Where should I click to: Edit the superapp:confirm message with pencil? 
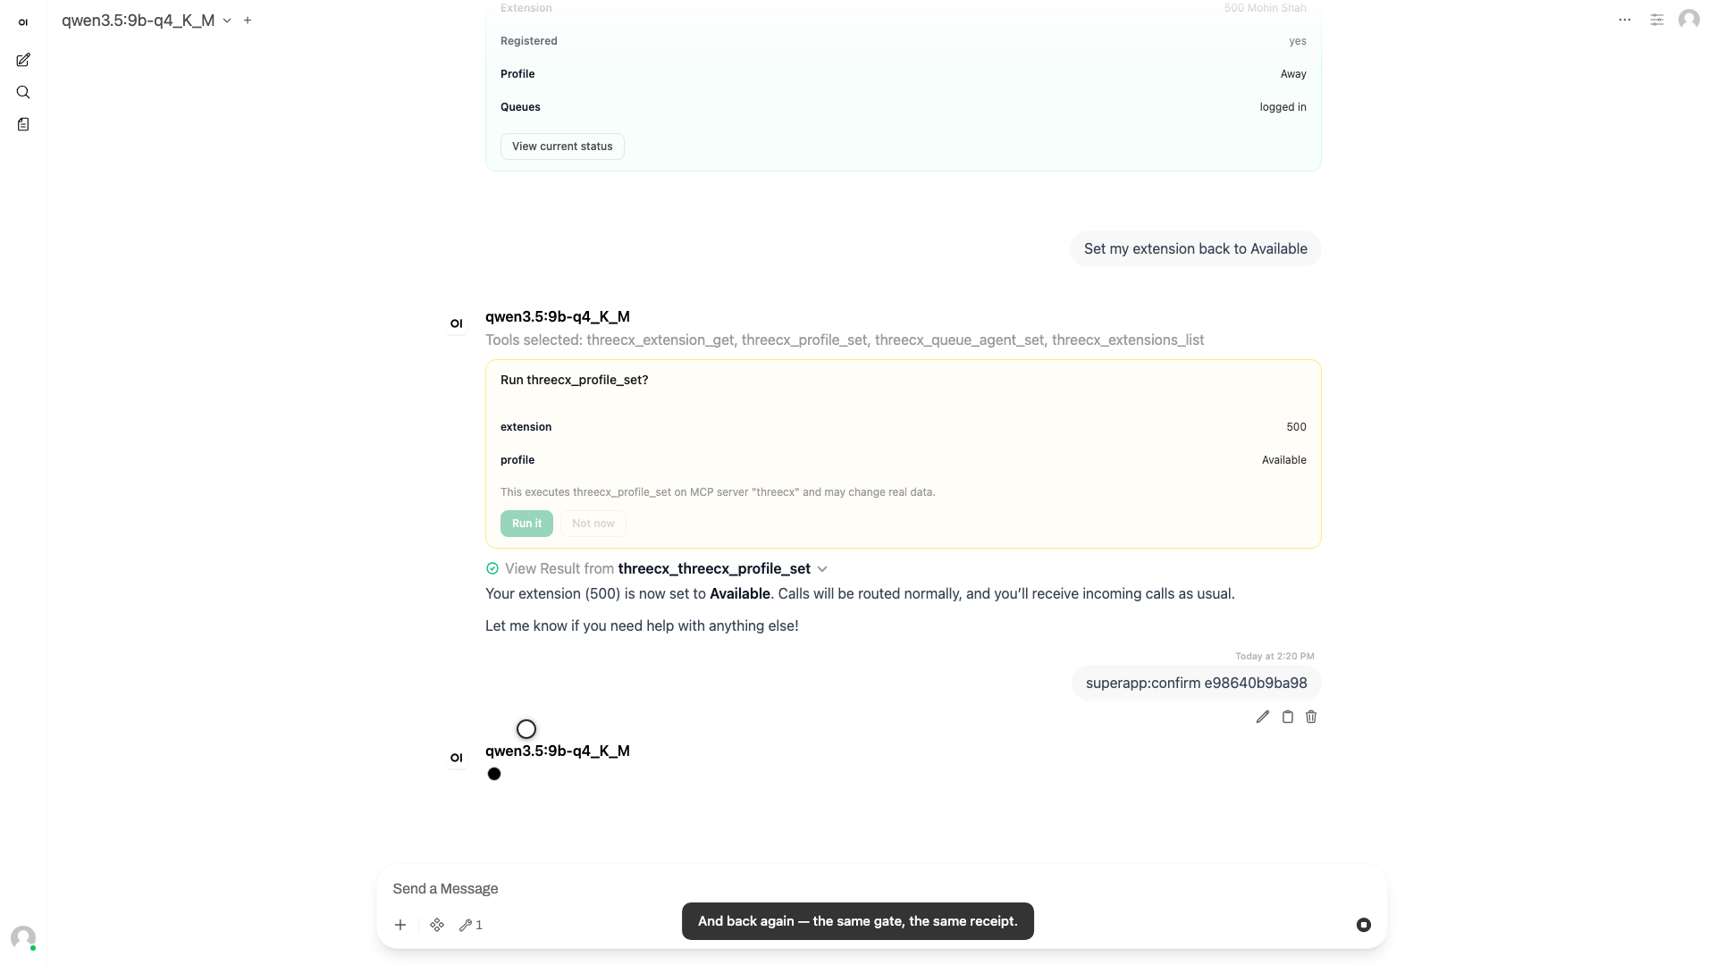1262,717
